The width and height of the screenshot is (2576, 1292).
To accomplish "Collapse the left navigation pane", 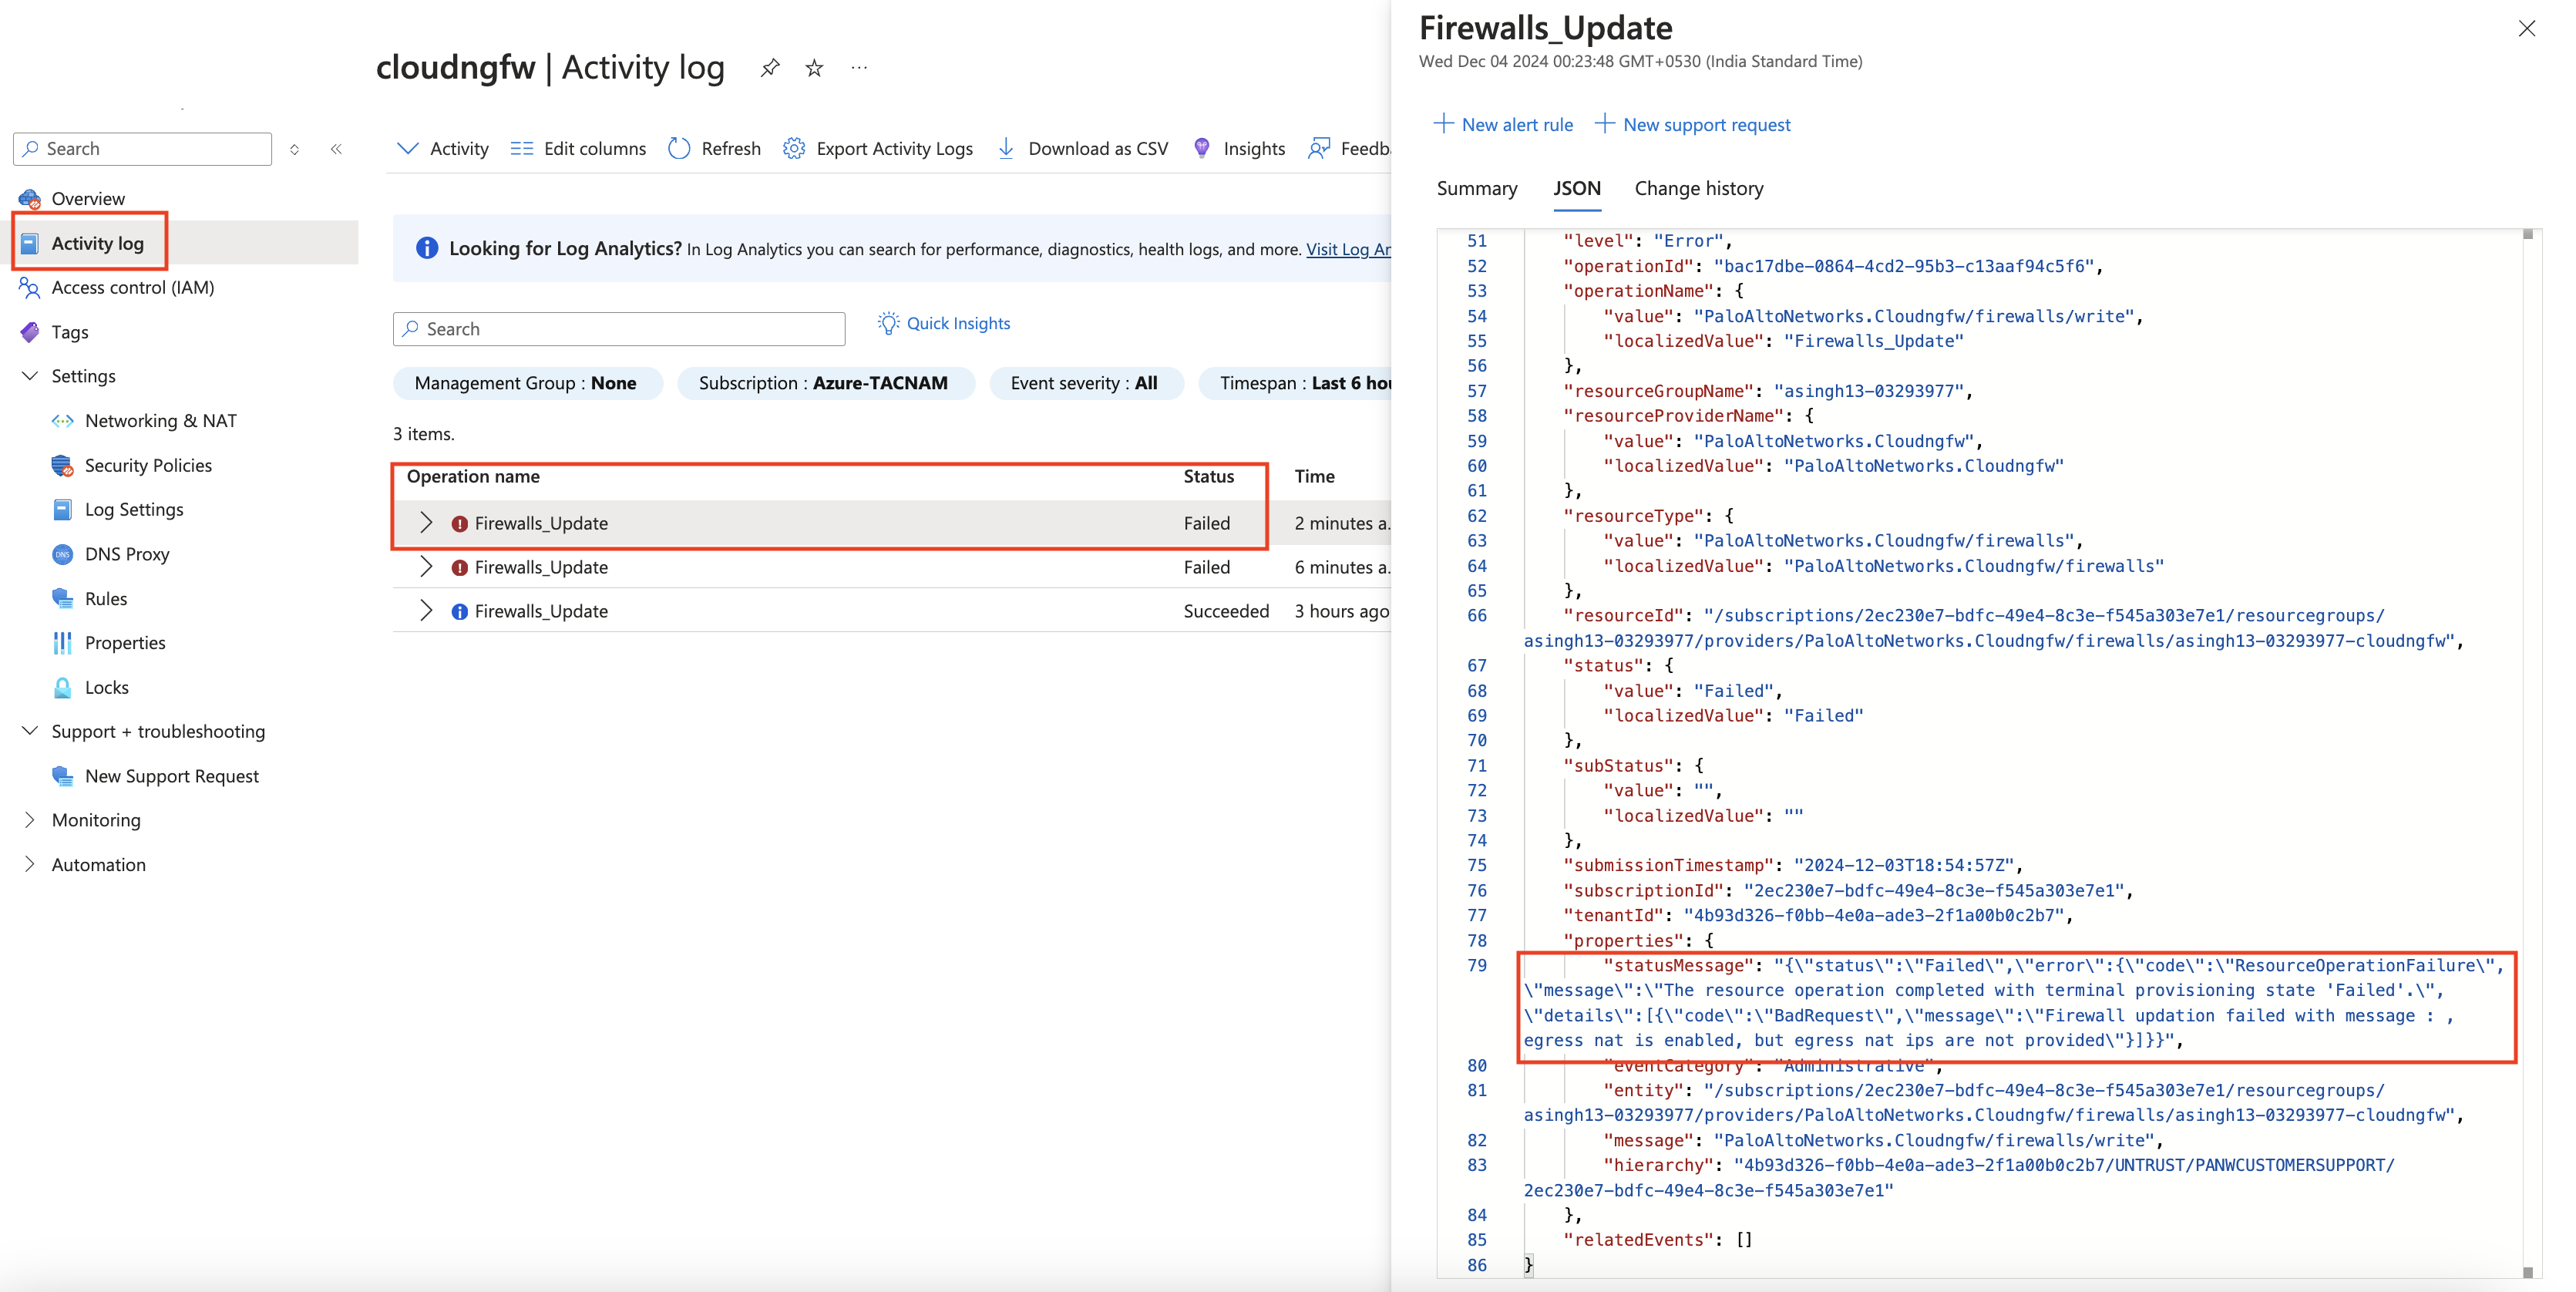I will coord(336,148).
